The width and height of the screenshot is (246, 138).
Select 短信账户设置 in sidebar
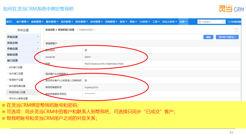point(16,80)
